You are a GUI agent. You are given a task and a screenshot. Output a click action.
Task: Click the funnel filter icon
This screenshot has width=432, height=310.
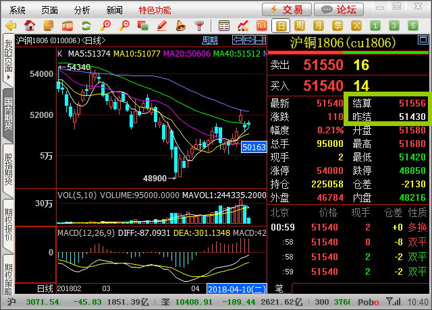pyautogui.click(x=199, y=25)
